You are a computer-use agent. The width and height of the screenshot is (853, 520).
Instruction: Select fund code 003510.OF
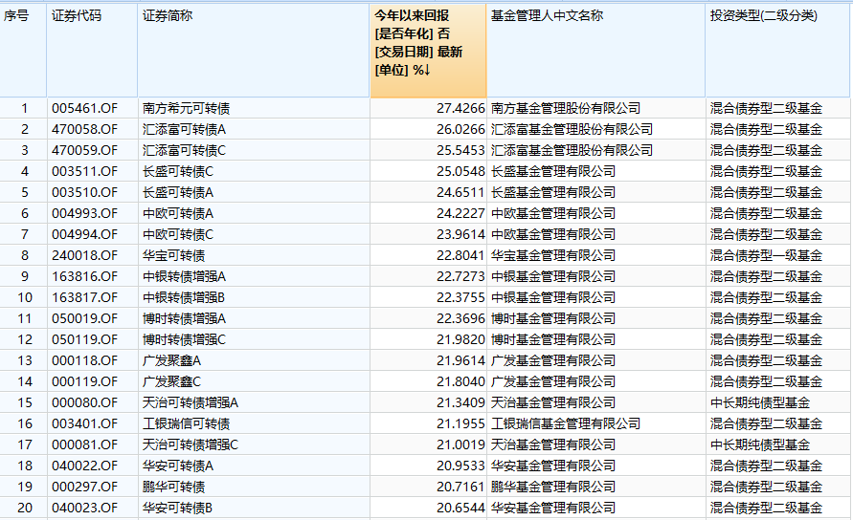[x=84, y=192]
